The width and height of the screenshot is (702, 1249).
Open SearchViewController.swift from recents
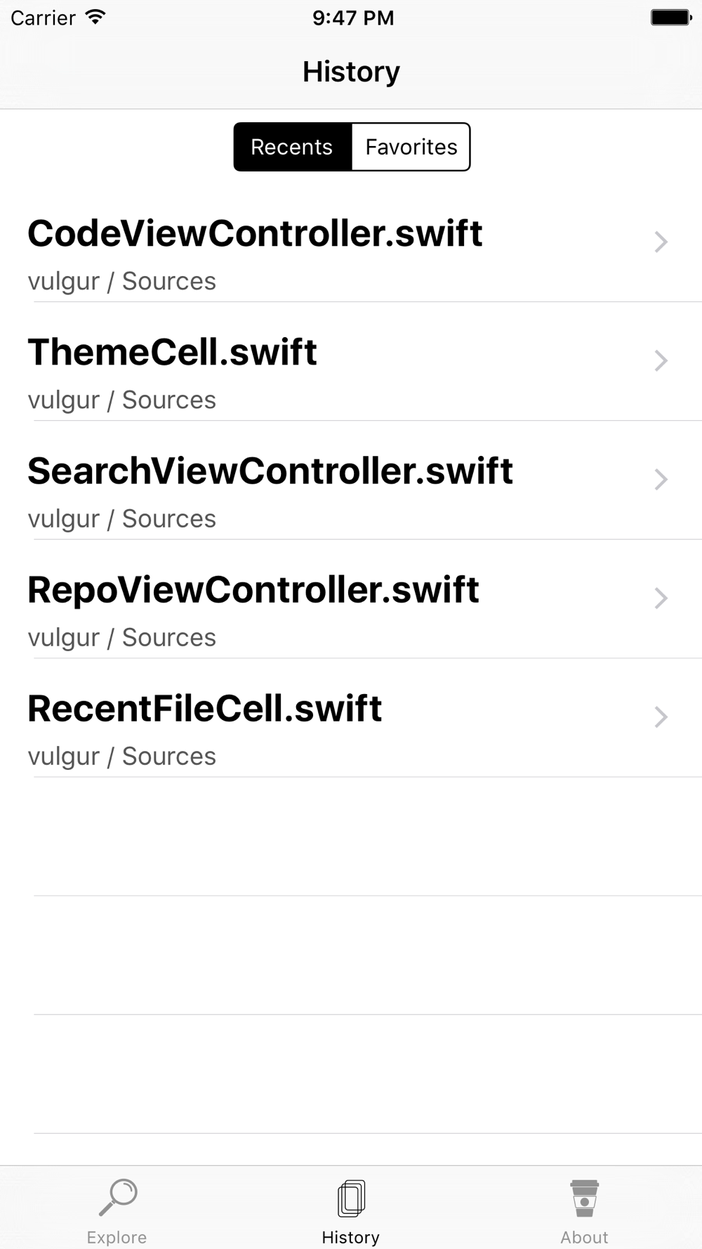(x=270, y=471)
